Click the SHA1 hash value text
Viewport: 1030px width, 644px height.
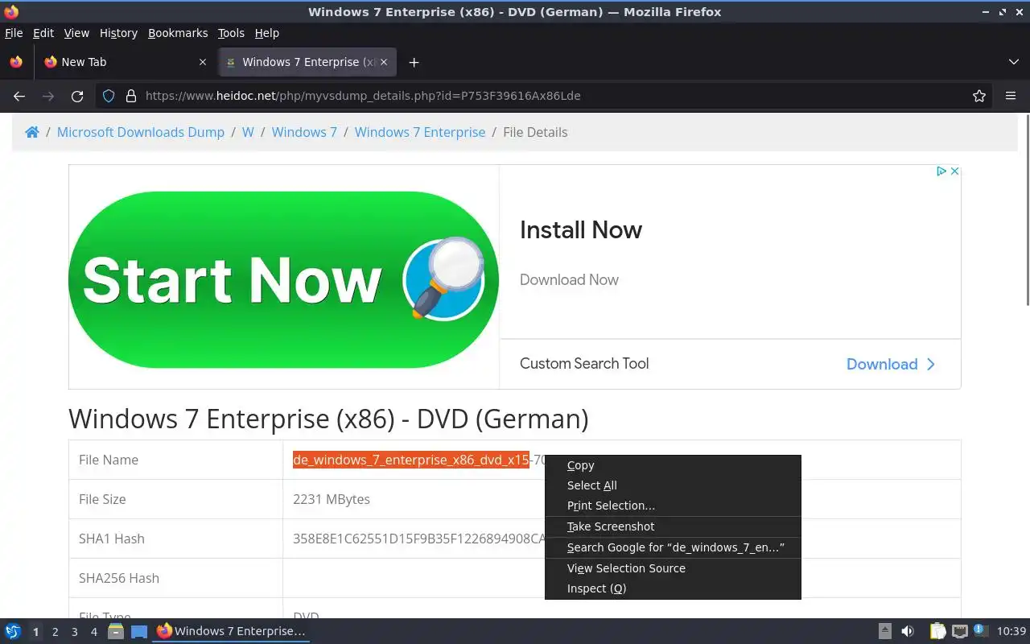tap(418, 539)
